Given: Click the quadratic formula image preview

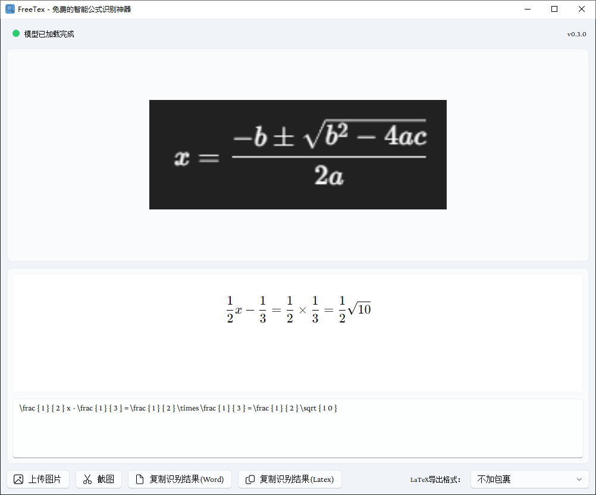Looking at the screenshot, I should [x=298, y=154].
